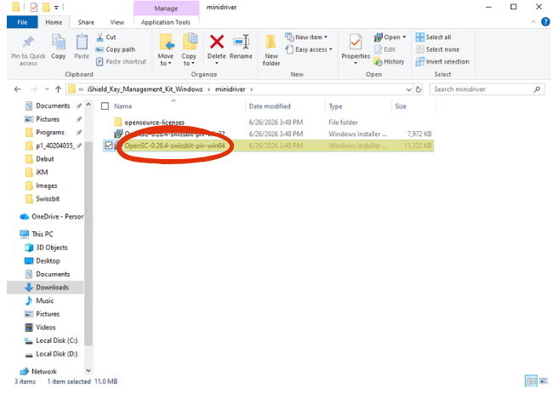This screenshot has width=552, height=393.
Task: Open the Recent locations dropdown arrow
Action: tap(47, 89)
